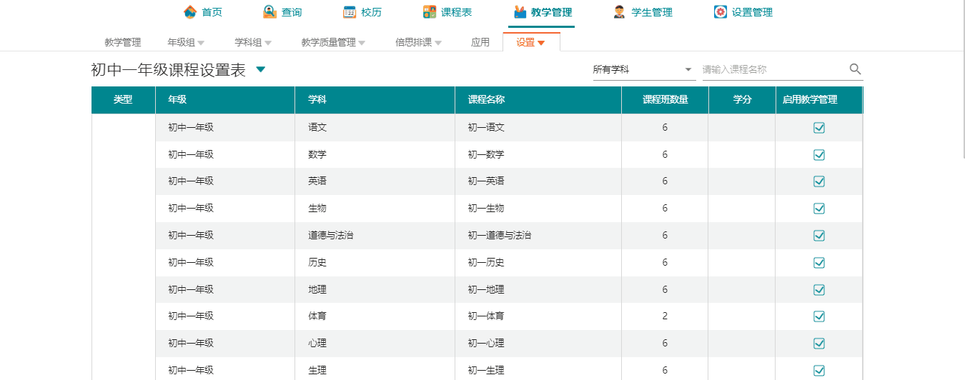
Task: Expand the 初中一年级课程设置表 title dropdown arrow
Action: [261, 69]
